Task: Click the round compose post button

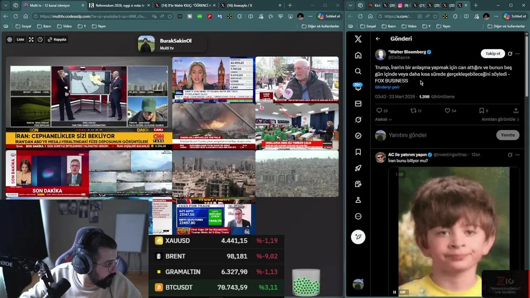Action: (358, 237)
